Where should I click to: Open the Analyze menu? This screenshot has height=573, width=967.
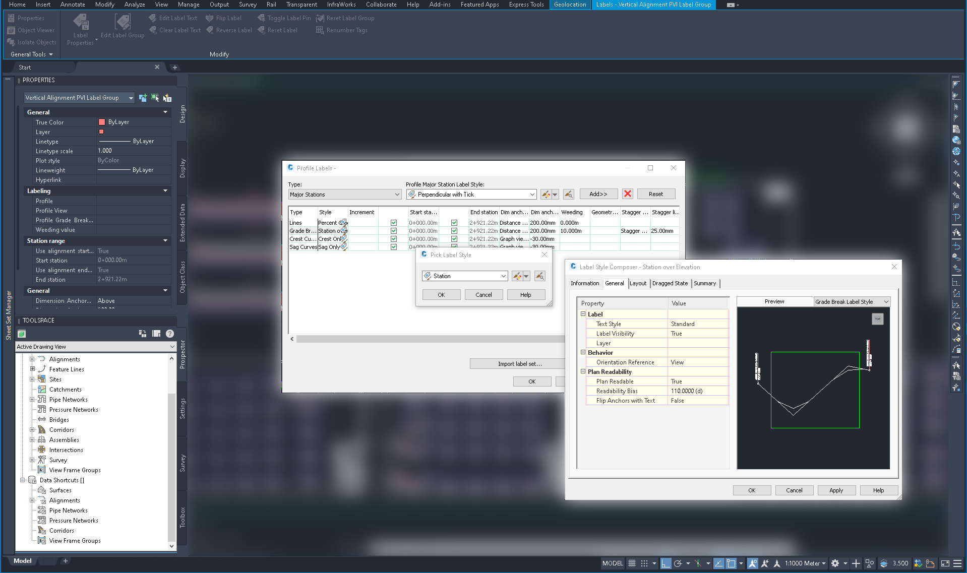[134, 5]
